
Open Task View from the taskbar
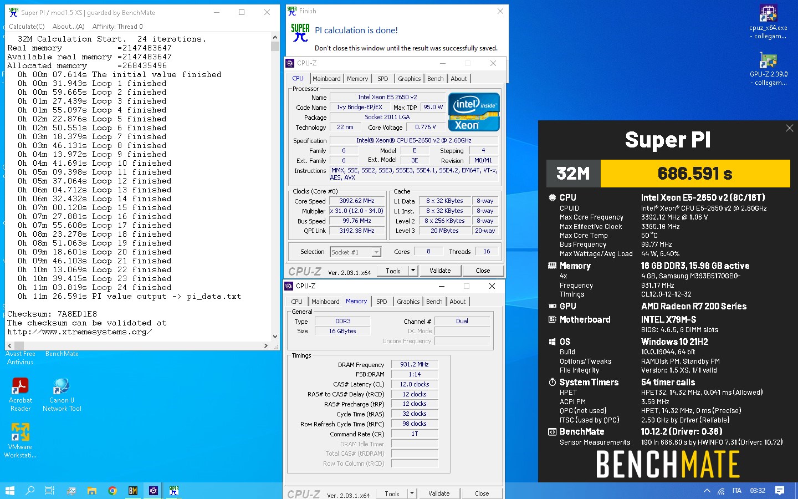[x=50, y=491]
